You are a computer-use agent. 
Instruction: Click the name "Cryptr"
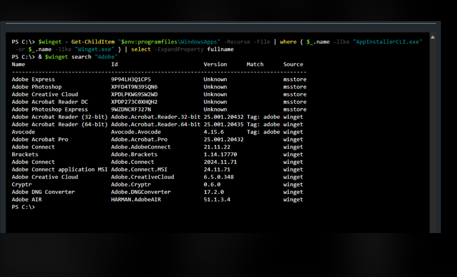point(22,185)
